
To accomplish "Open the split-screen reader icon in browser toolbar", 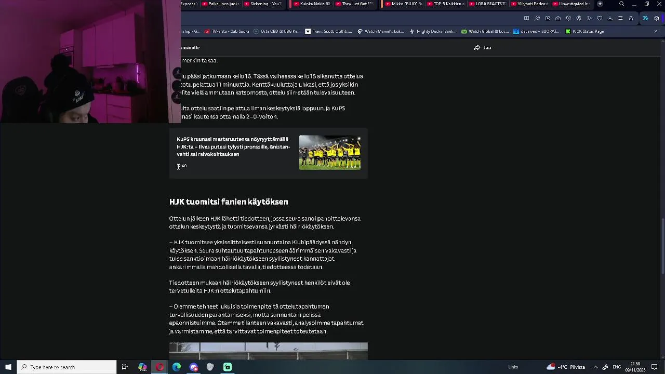I will coord(526,18).
